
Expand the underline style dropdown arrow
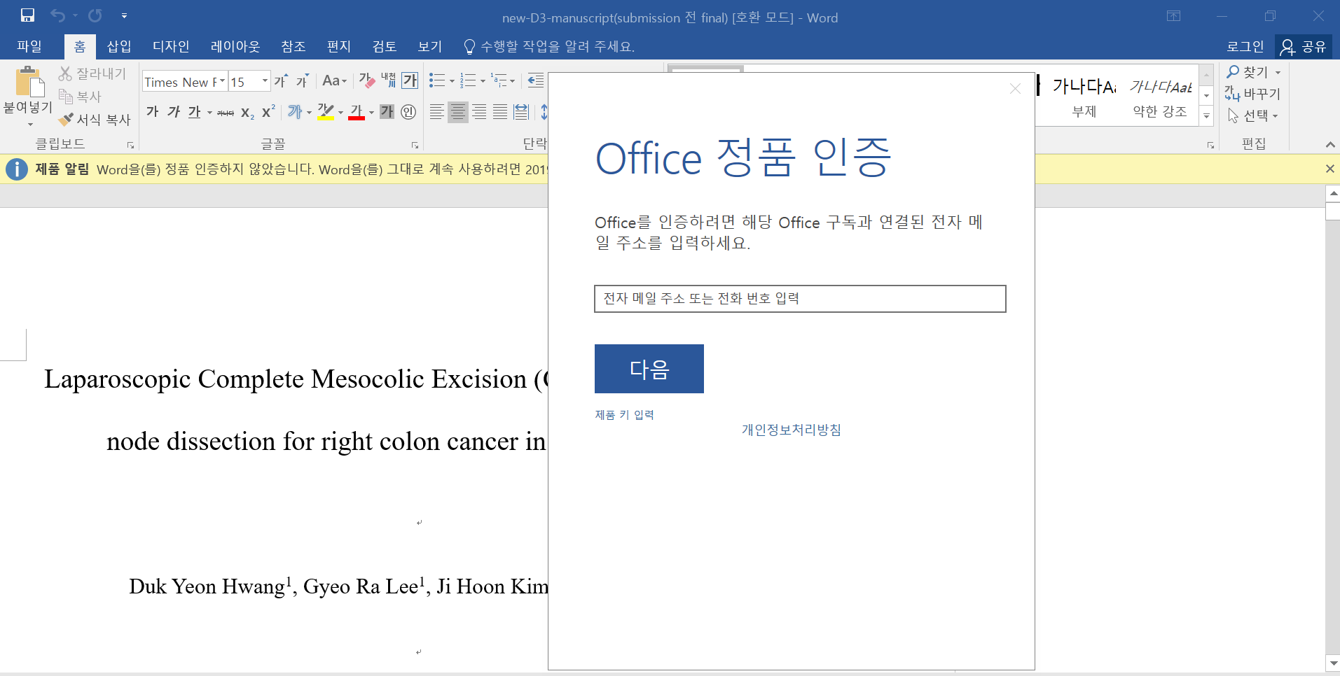209,113
